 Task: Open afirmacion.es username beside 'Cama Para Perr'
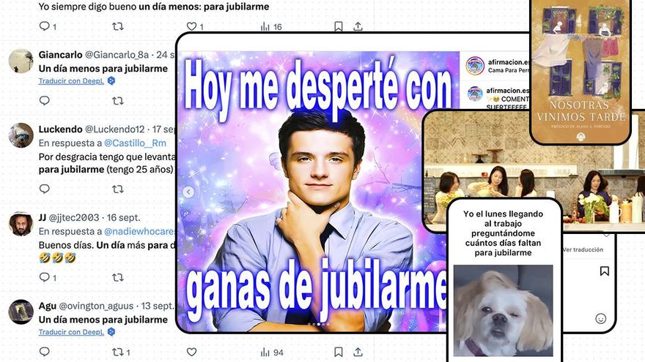click(509, 62)
